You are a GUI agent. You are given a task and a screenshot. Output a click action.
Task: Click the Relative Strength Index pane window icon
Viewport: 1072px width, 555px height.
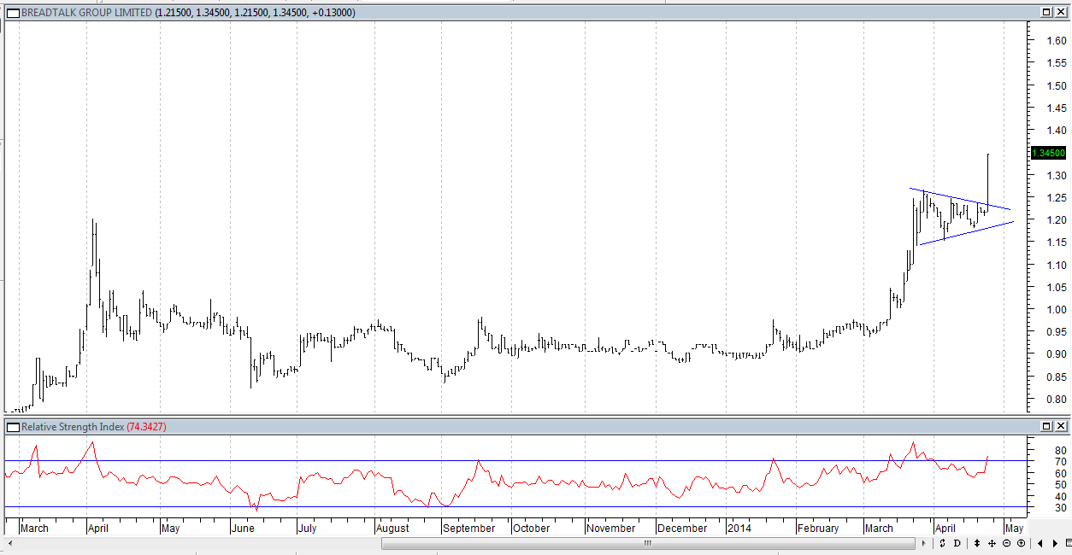click(12, 426)
